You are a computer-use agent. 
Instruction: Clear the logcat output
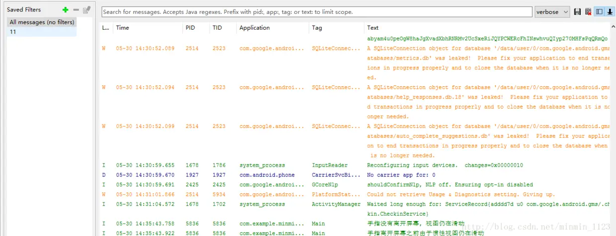coord(588,12)
